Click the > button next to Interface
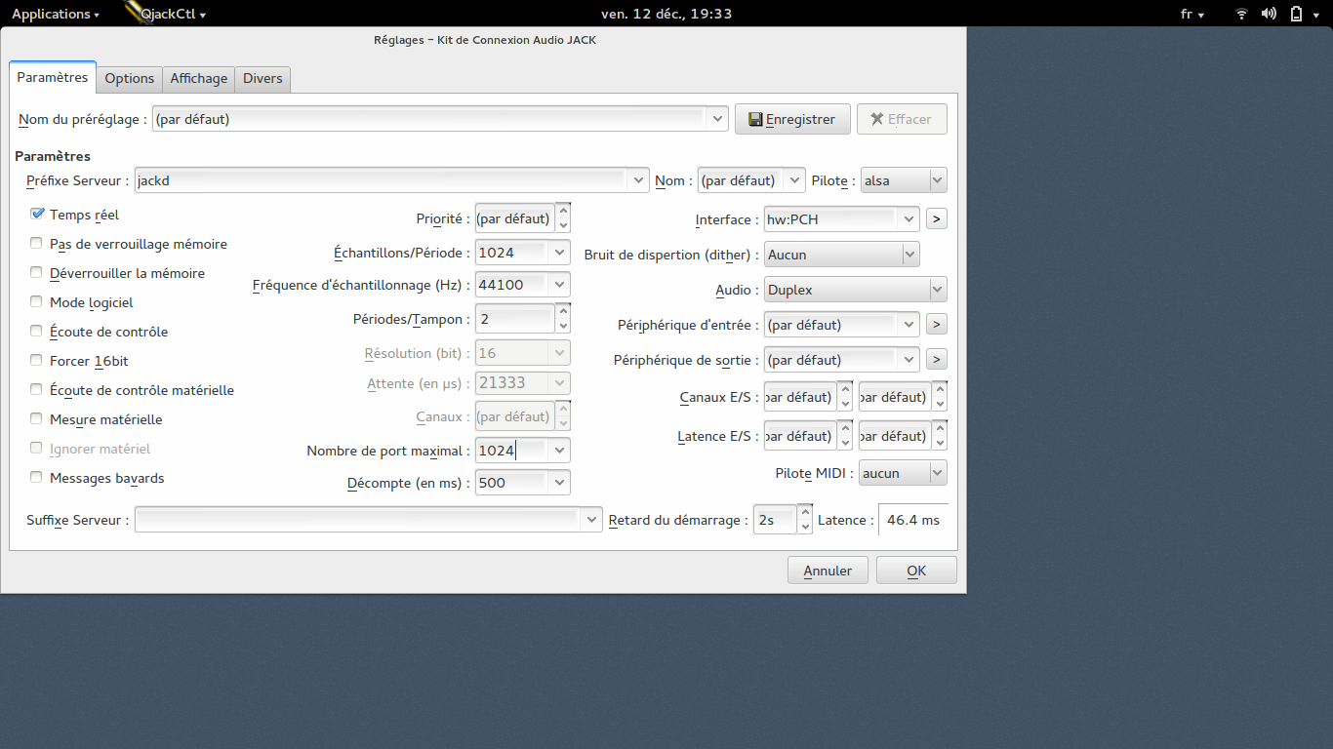Viewport: 1333px width, 749px height. 936,219
